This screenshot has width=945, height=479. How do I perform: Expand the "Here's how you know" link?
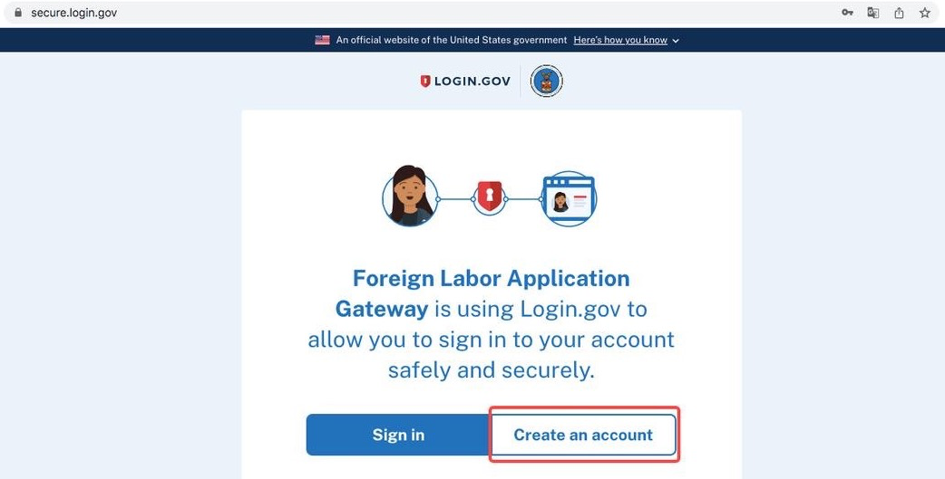coord(620,41)
